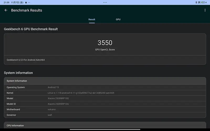Tap the three dots at top center
This screenshot has width=210, height=131.
click(105, 2)
